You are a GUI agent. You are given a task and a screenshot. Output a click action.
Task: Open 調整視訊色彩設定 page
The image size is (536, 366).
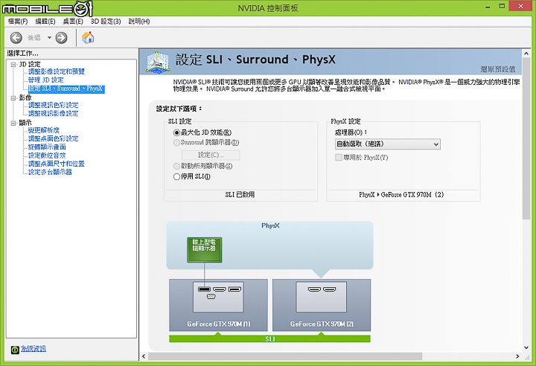(54, 105)
